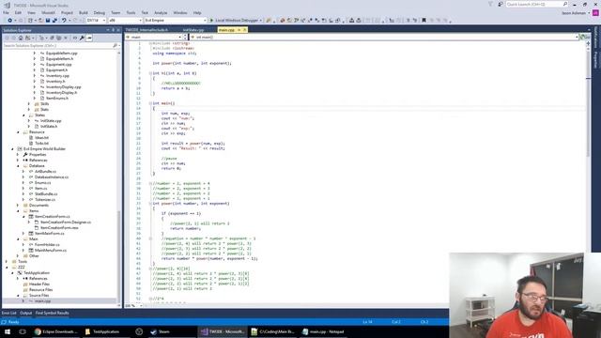
Task: Click the user account avatar icon
Action: point(595,12)
